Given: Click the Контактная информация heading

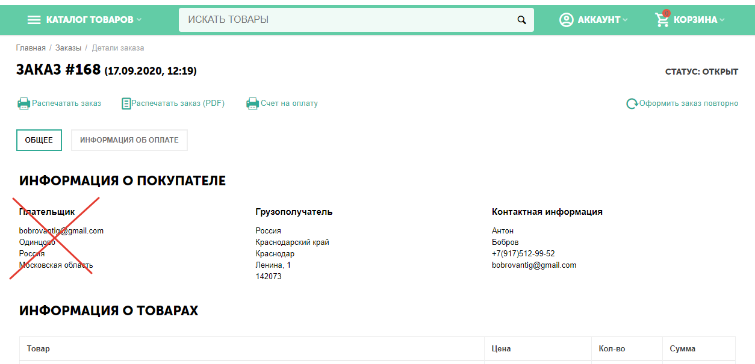Looking at the screenshot, I should (547, 212).
